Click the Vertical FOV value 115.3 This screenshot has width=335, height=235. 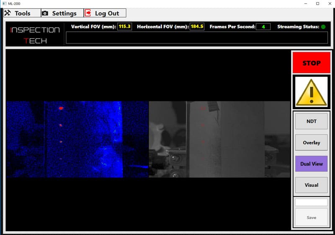124,26
